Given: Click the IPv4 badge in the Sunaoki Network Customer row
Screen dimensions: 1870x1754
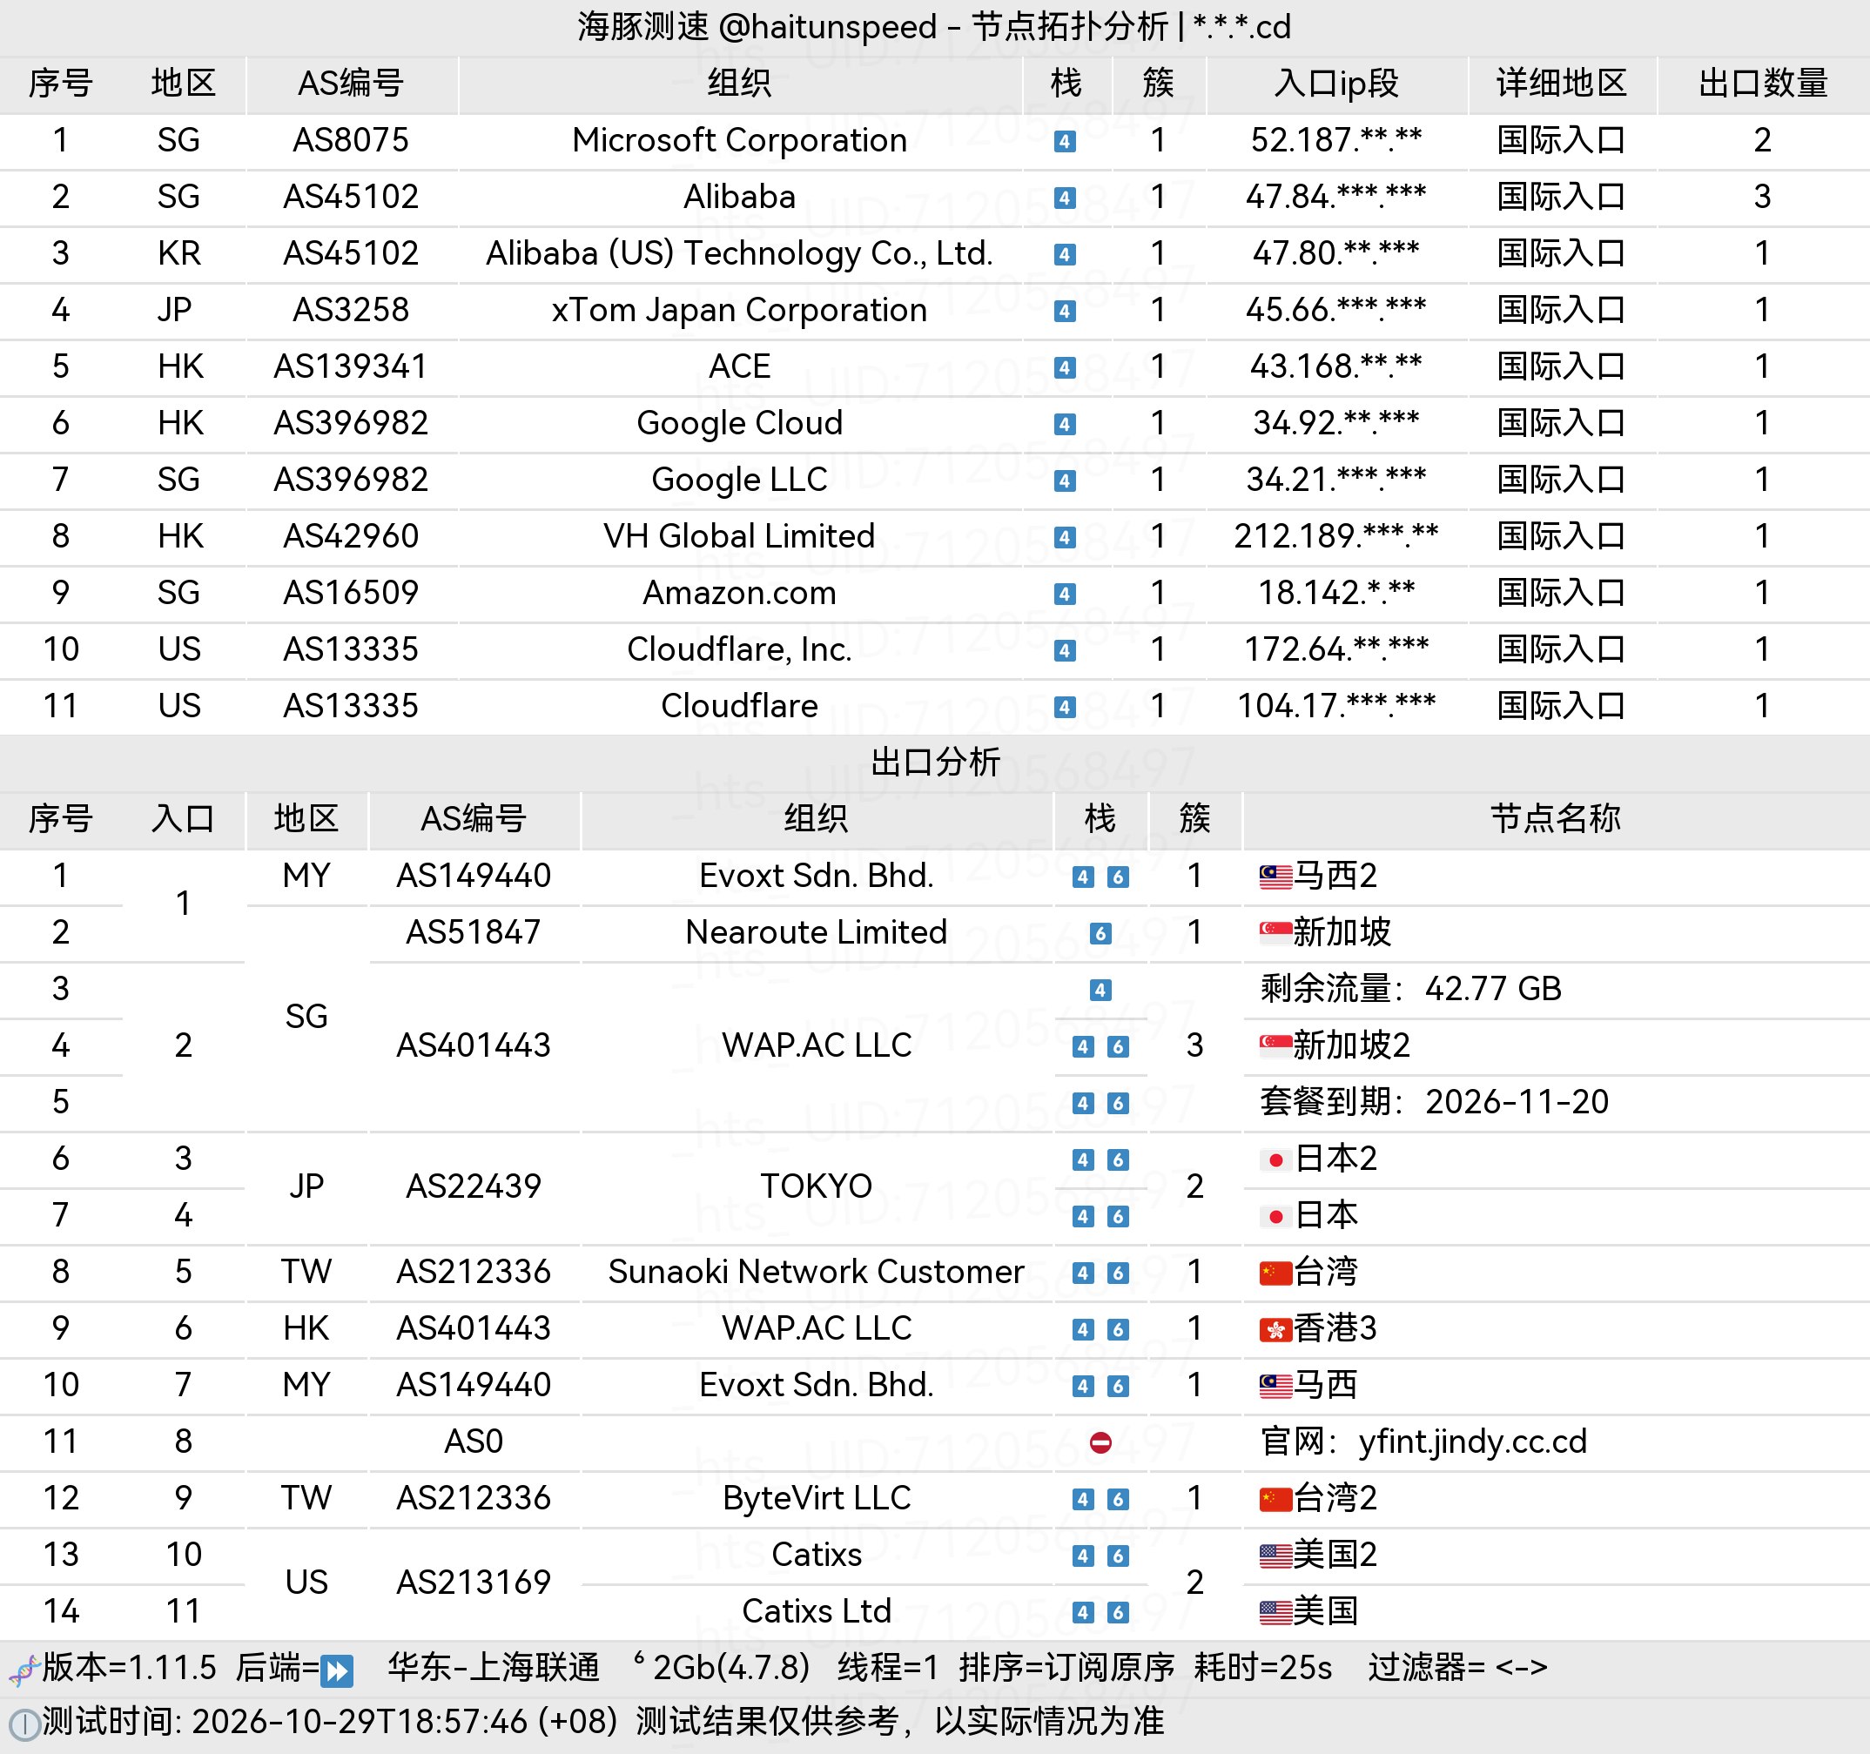Looking at the screenshot, I should coord(1083,1273).
